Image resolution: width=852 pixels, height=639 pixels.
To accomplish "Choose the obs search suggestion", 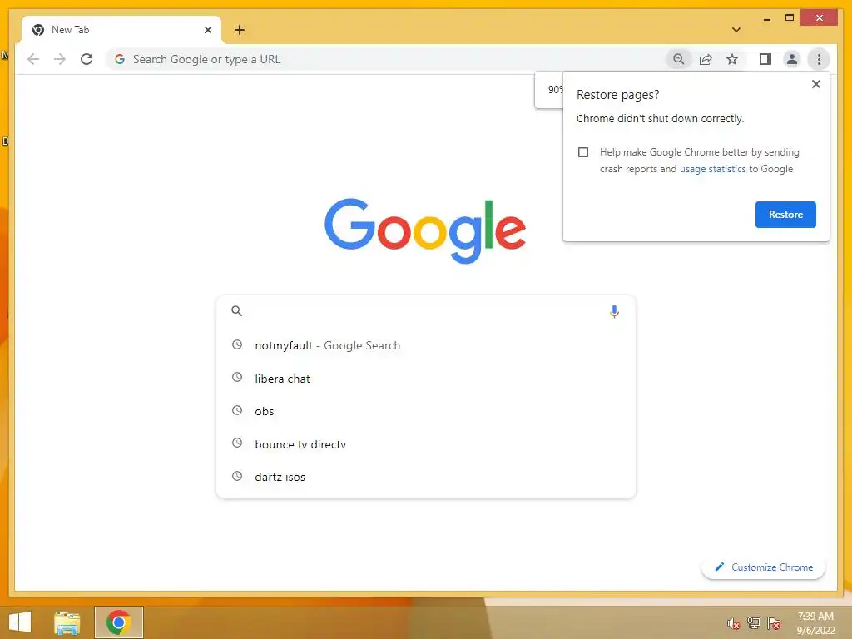I will click(x=426, y=411).
